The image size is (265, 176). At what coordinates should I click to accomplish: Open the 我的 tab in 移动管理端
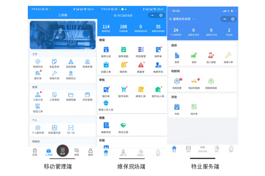91,152
